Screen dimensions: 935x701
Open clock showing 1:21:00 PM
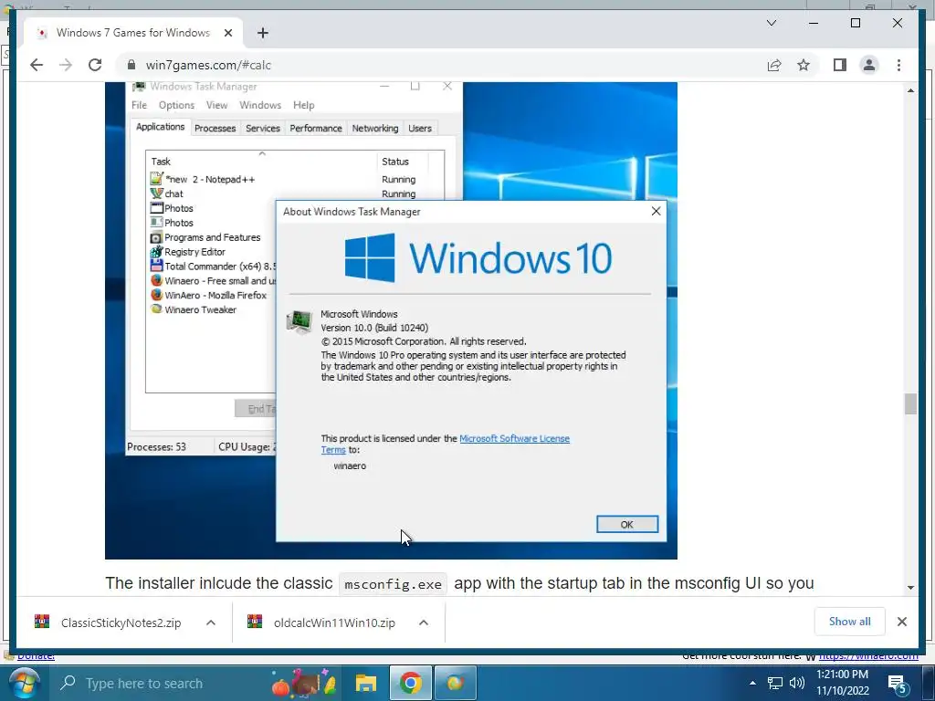842,683
